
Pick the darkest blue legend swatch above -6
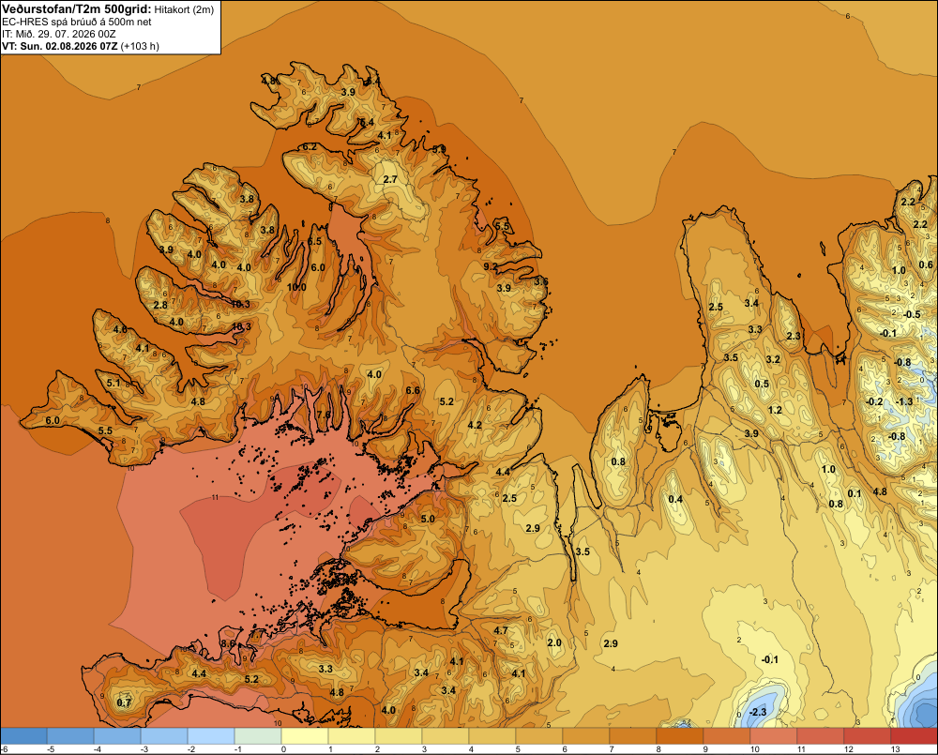[x=23, y=735]
